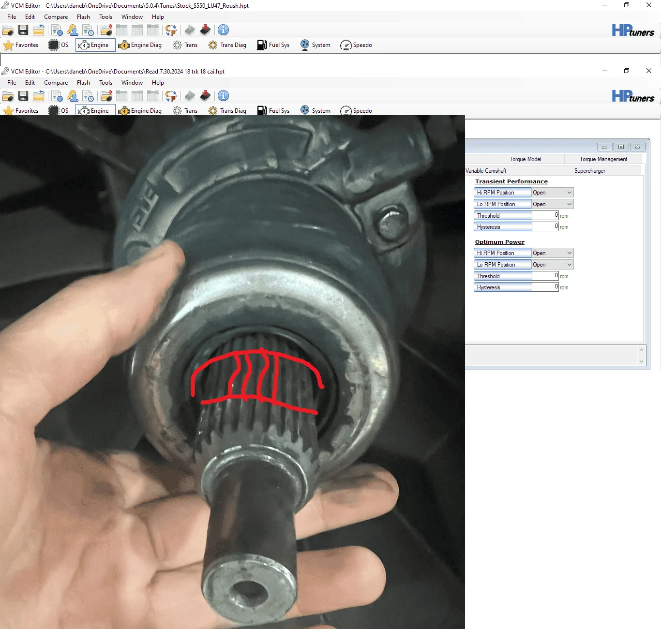Select the Variable Camshaft tab
The width and height of the screenshot is (661, 629).
tap(501, 171)
